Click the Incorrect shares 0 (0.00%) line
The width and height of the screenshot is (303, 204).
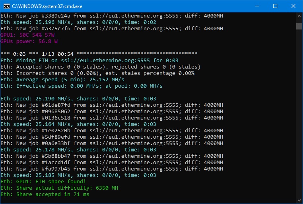tap(97, 73)
